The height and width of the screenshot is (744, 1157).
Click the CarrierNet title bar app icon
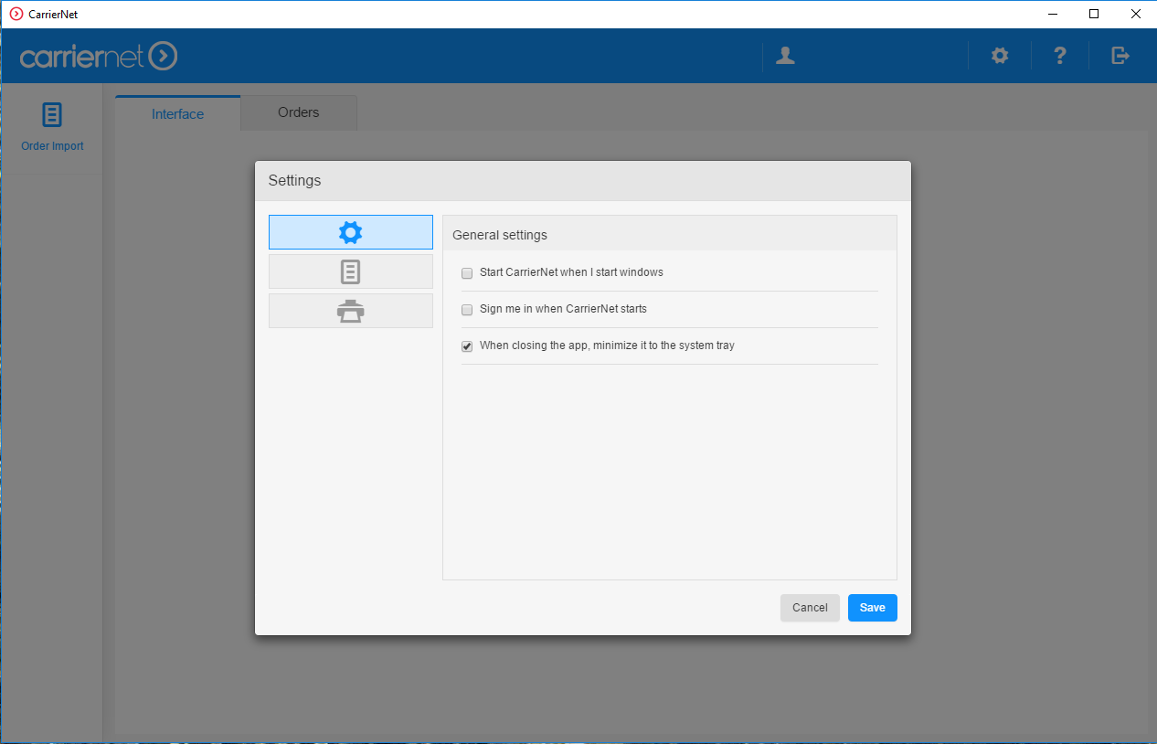pos(16,14)
